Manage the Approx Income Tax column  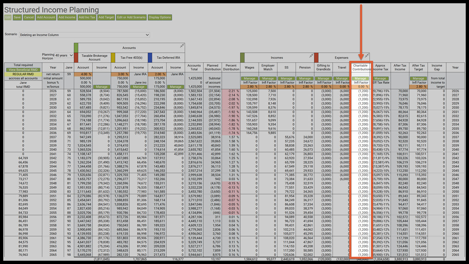click(380, 78)
